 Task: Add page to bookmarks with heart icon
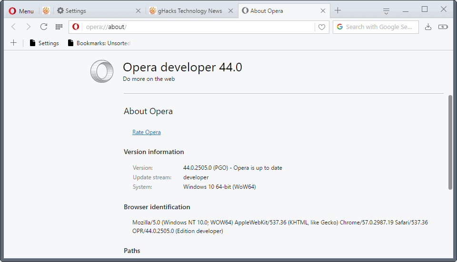[322, 27]
